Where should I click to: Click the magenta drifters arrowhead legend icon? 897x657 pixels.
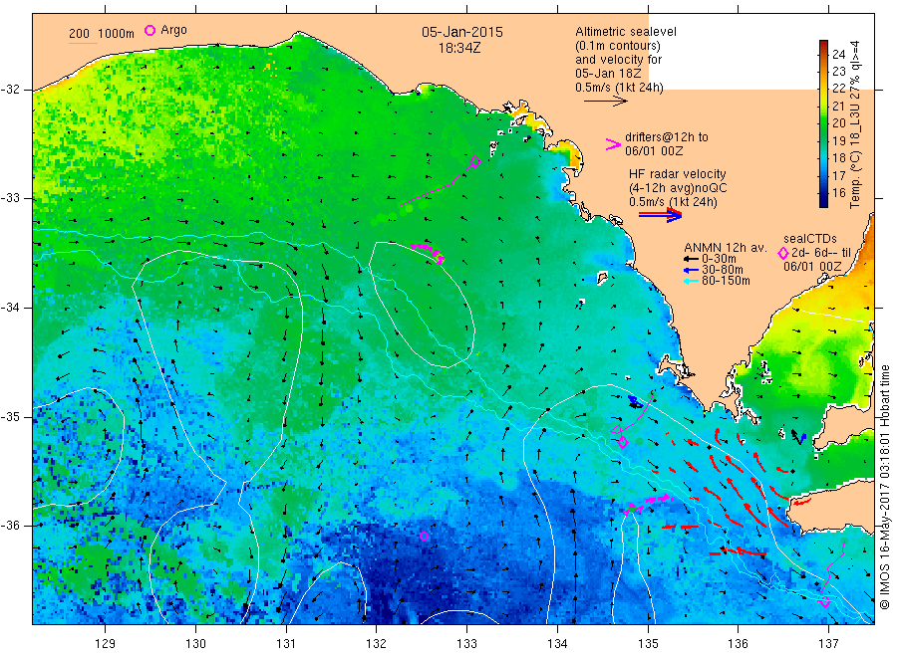[613, 144]
